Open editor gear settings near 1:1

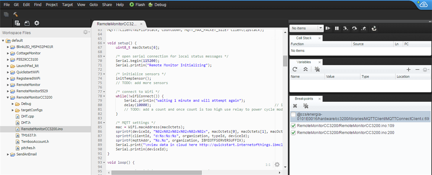point(277,164)
